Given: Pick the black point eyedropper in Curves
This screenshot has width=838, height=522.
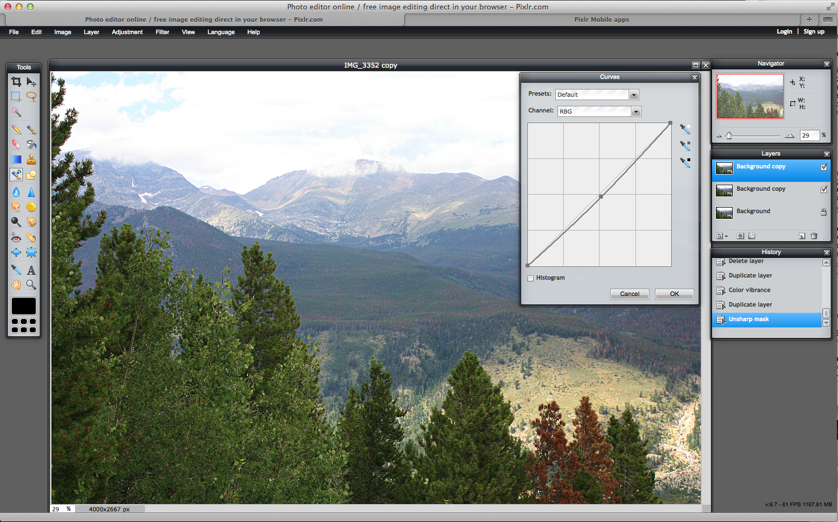Looking at the screenshot, I should pyautogui.click(x=685, y=162).
